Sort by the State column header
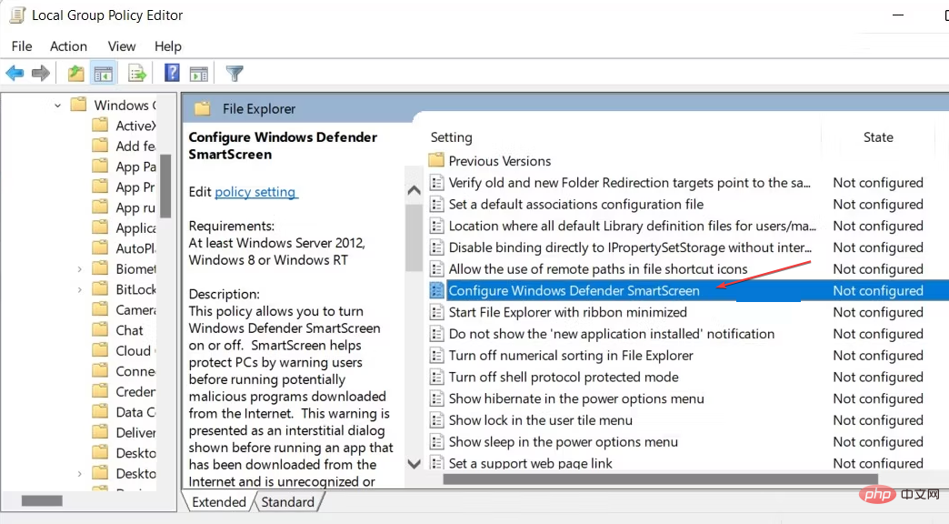949x524 pixels. (x=878, y=137)
